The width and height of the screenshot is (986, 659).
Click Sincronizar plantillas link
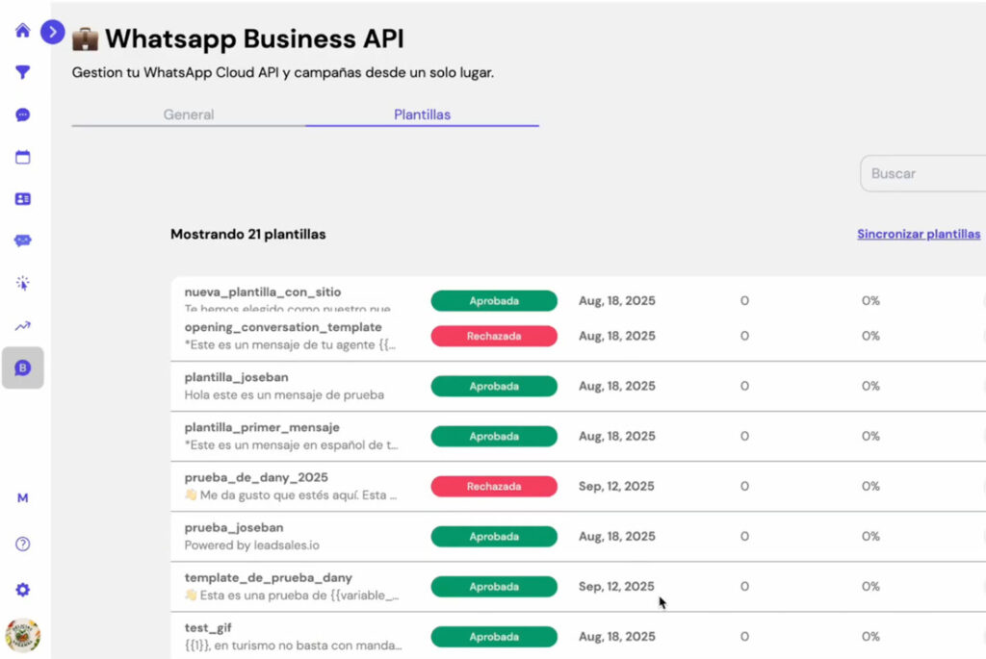tap(918, 234)
